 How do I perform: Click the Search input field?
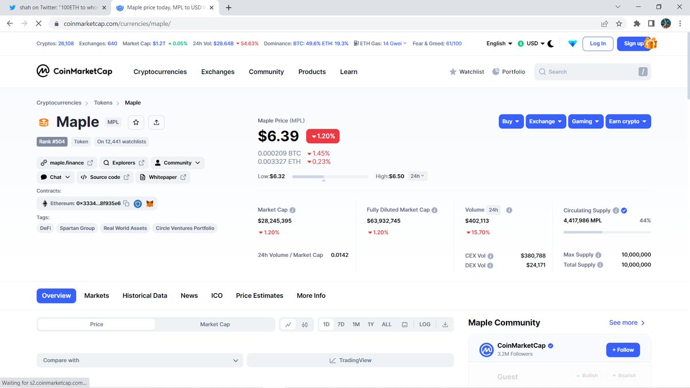[x=593, y=72]
